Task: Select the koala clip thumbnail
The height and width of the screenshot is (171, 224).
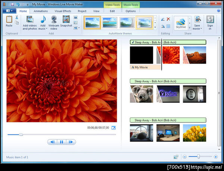Action: pos(141,94)
